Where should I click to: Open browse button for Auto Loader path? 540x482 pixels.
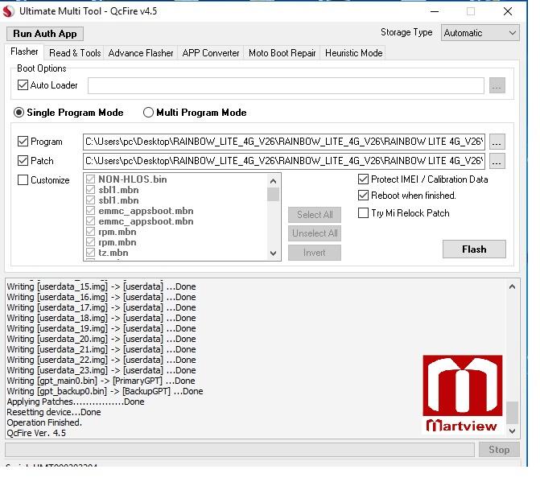tap(497, 85)
